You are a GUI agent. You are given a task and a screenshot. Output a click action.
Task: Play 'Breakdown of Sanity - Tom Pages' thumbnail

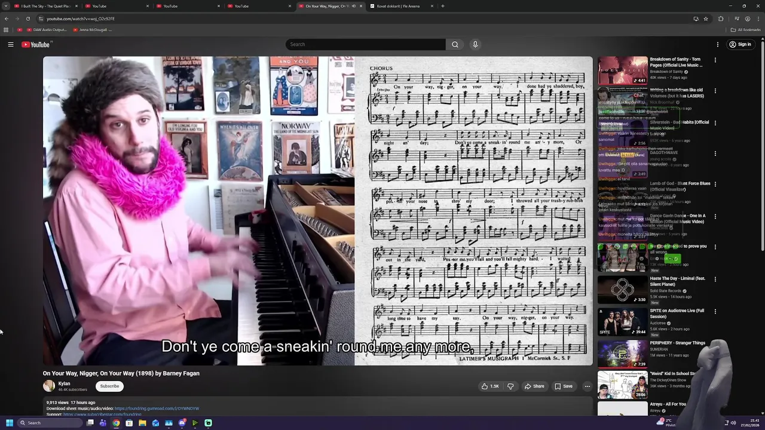coord(623,70)
